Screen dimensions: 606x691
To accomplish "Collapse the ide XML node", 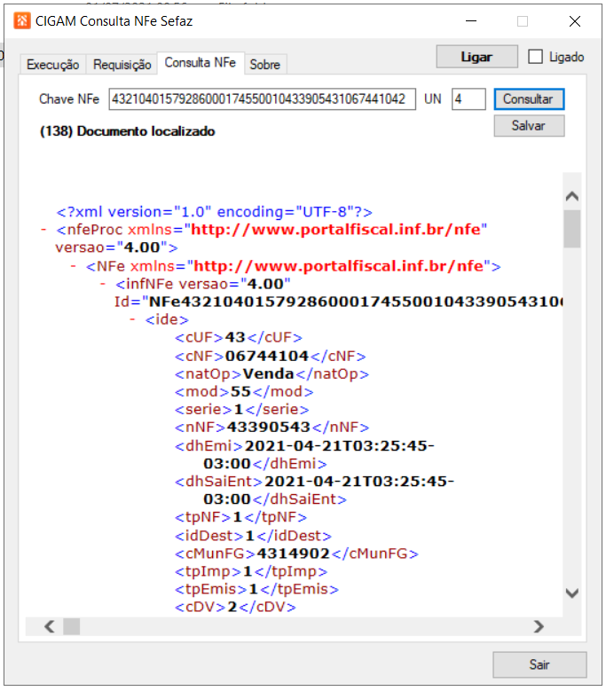I will click(x=132, y=319).
